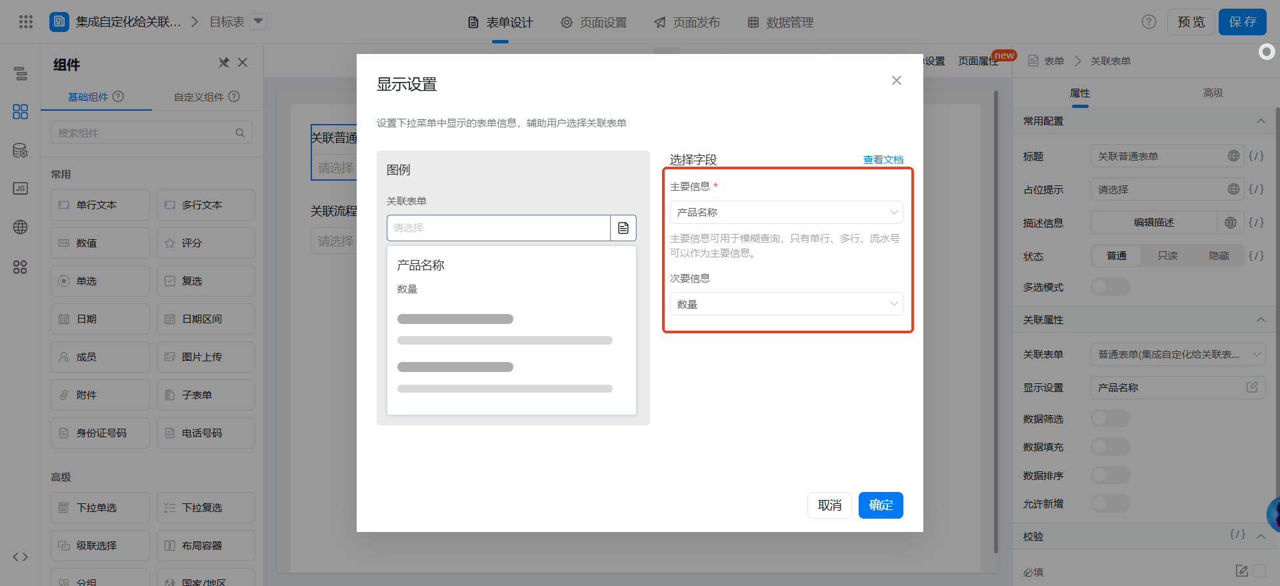Click the 预览 button
The width and height of the screenshot is (1280, 586).
[1191, 22]
